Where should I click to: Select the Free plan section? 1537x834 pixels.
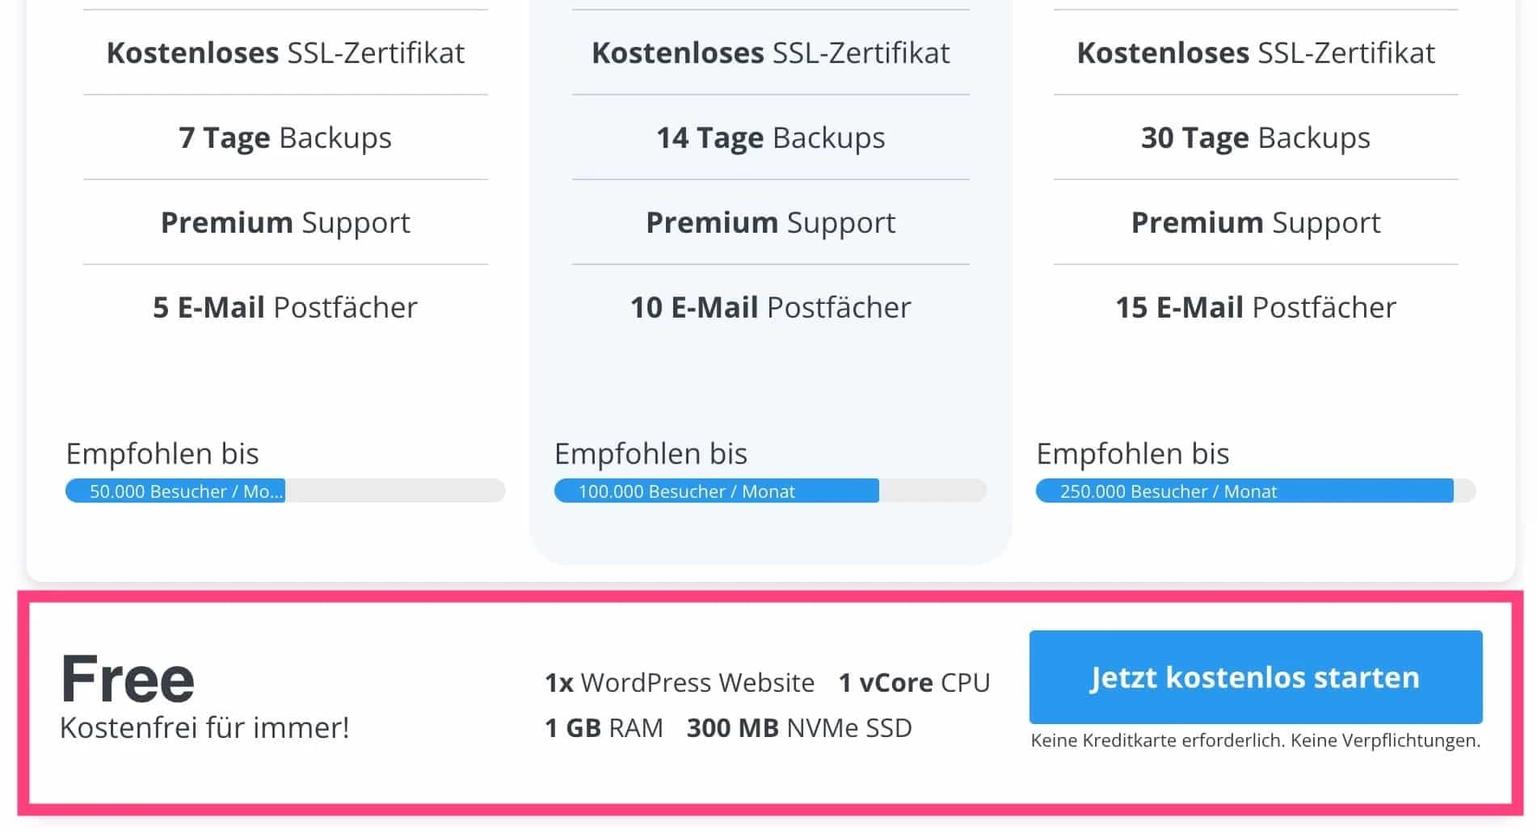coord(768,703)
